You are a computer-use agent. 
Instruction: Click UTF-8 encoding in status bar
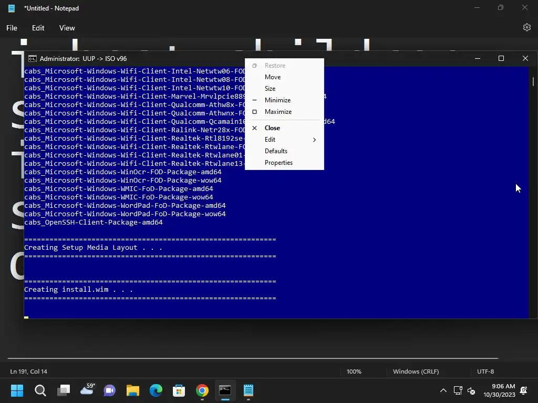pyautogui.click(x=485, y=372)
